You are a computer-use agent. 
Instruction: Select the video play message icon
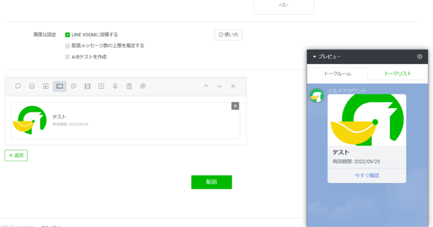101,86
